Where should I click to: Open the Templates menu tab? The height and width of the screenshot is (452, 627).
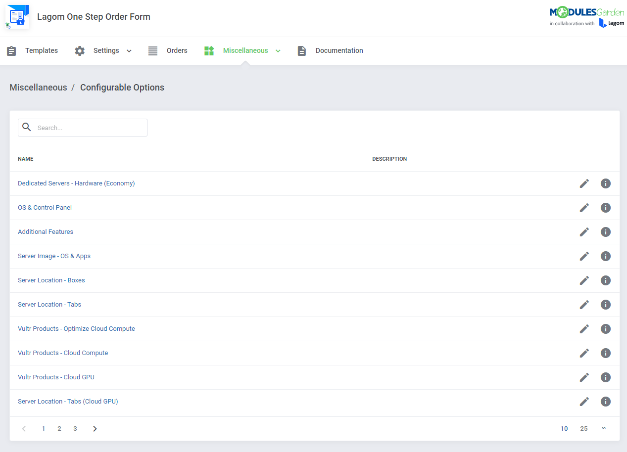click(x=32, y=51)
